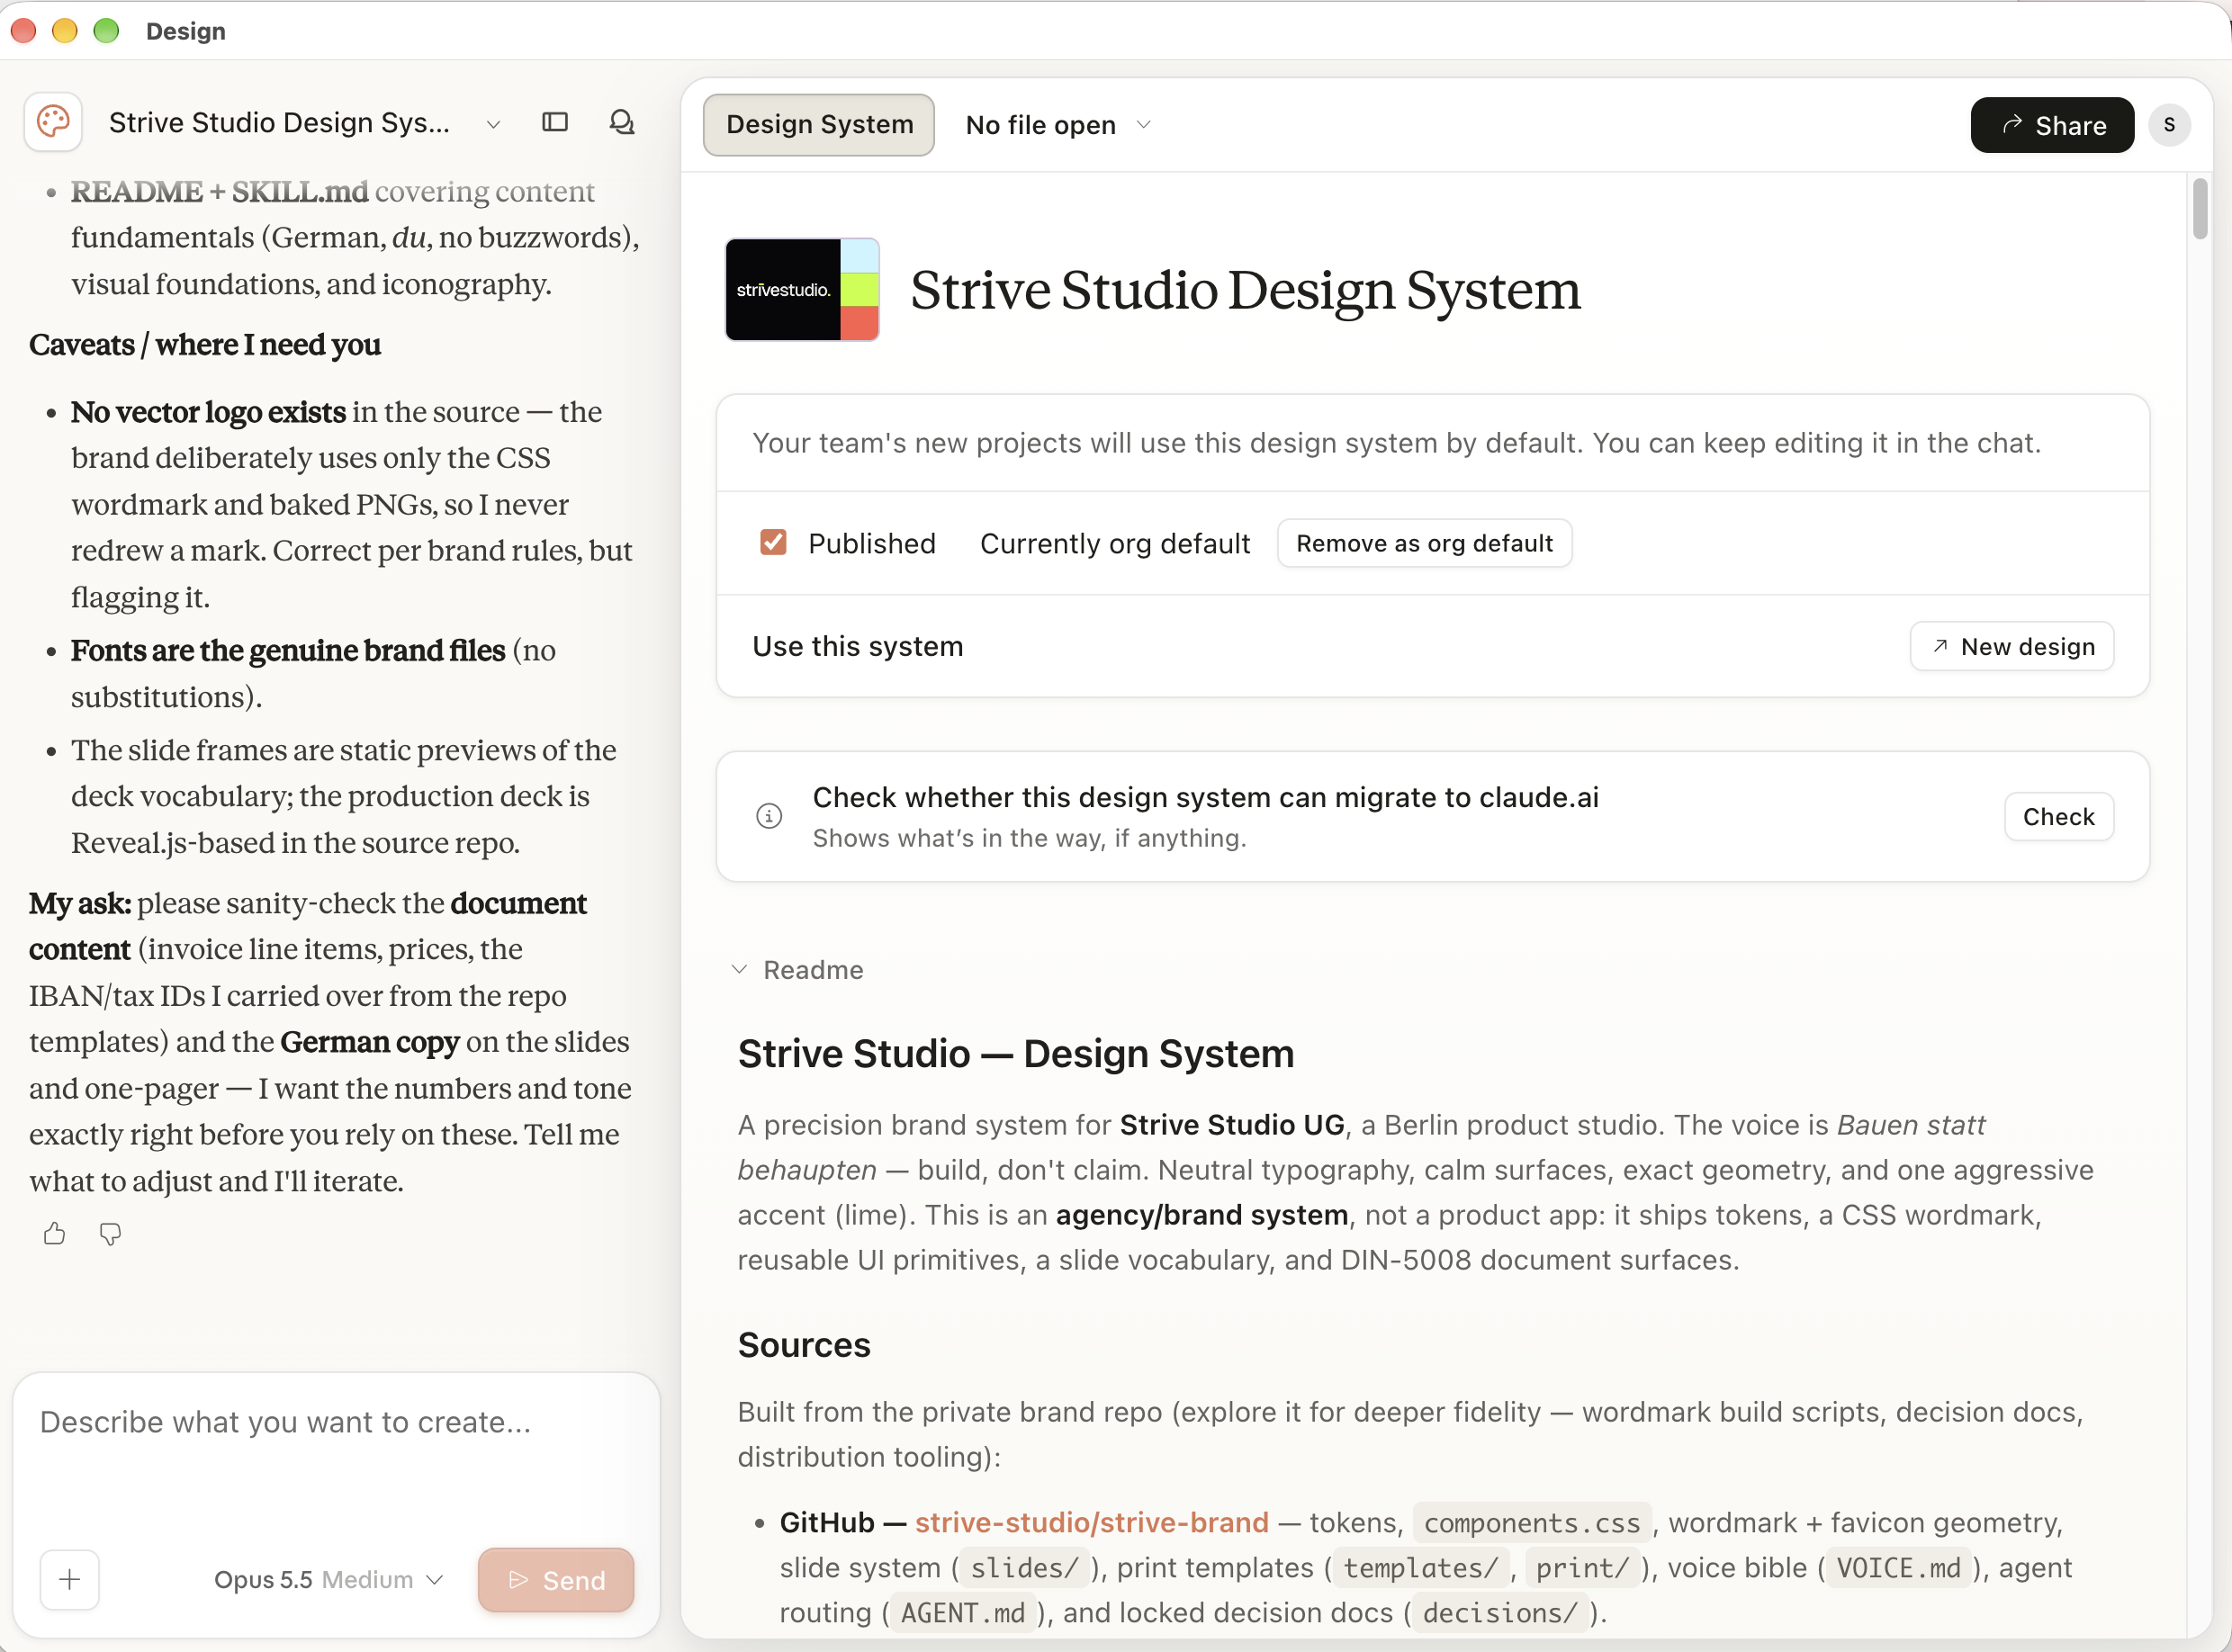The image size is (2232, 1652).
Task: Click the Strive Studio Design System page title
Action: 1245,290
